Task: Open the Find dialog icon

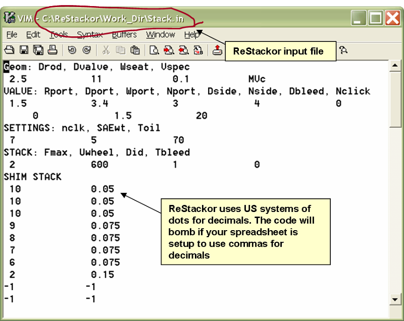Action: click(x=155, y=50)
